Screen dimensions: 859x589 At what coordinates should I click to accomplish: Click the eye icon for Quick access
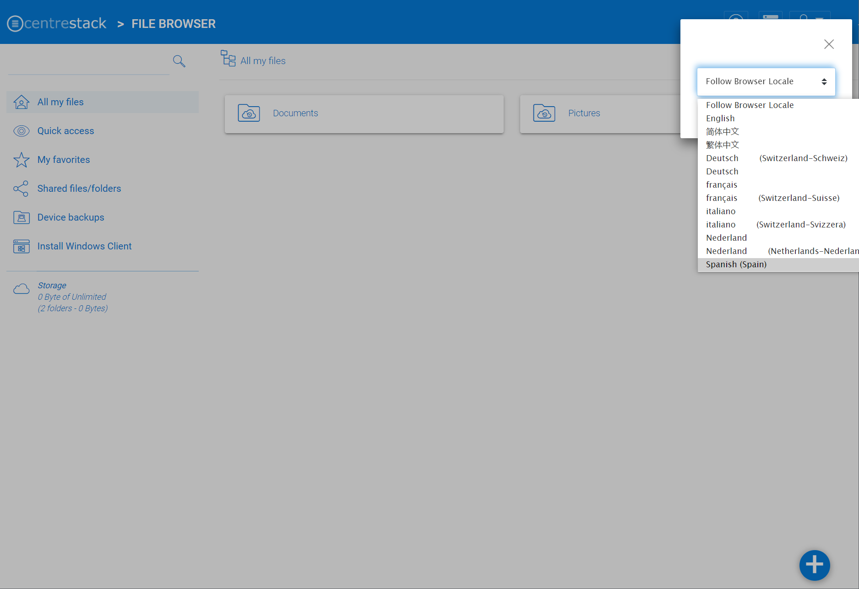pos(22,131)
